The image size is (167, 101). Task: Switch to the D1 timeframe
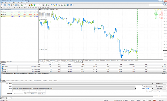pyautogui.click(x=43, y=7)
